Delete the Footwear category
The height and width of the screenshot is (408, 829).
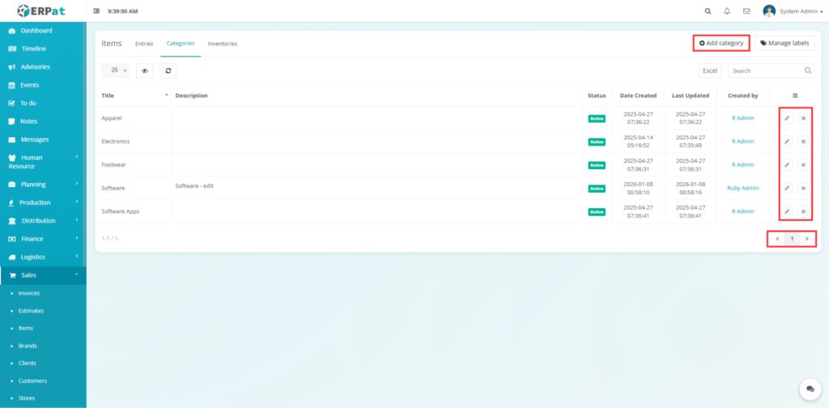(803, 165)
